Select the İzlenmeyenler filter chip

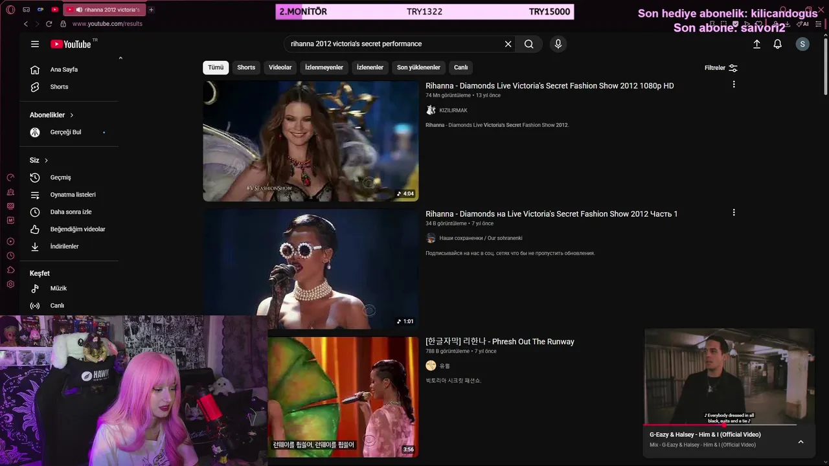[x=324, y=67]
